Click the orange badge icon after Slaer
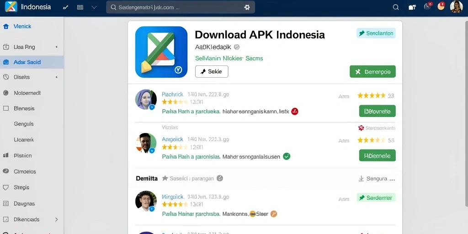Image resolution: width=468 pixels, height=234 pixels. tap(274, 214)
